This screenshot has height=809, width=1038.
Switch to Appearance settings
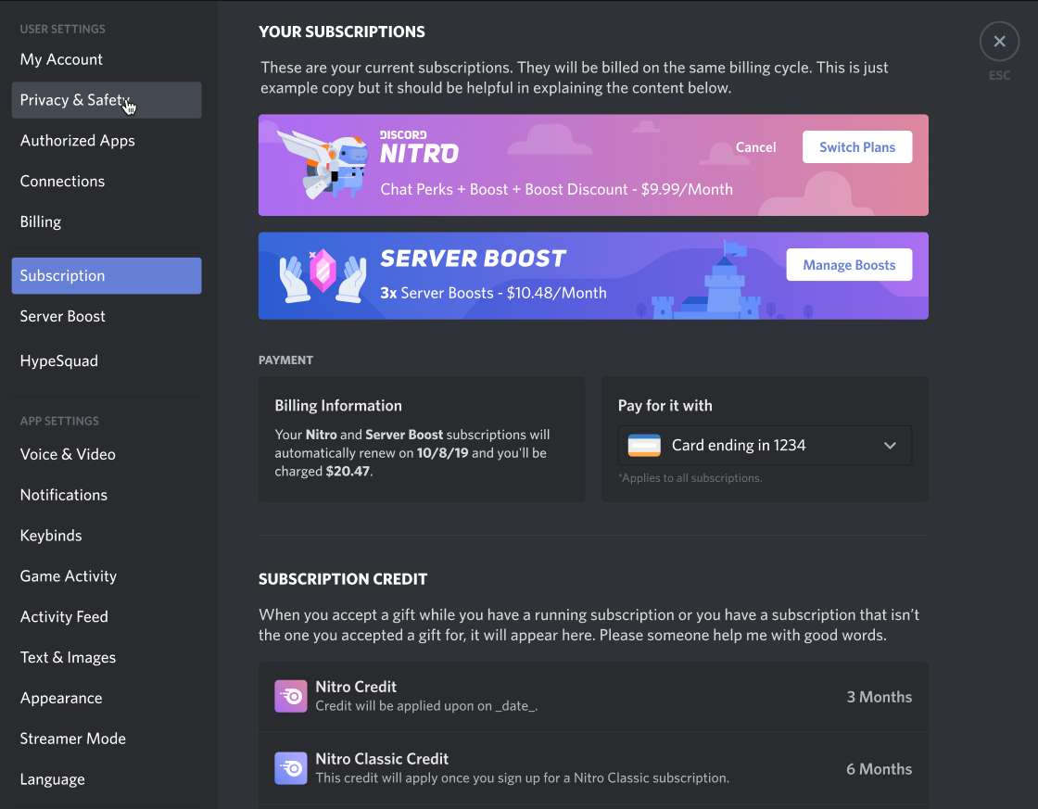[x=61, y=698]
